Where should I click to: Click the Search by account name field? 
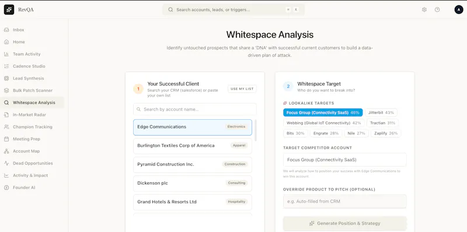coord(195,109)
